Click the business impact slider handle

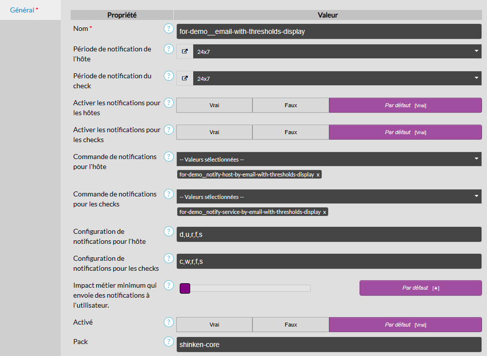click(185, 288)
